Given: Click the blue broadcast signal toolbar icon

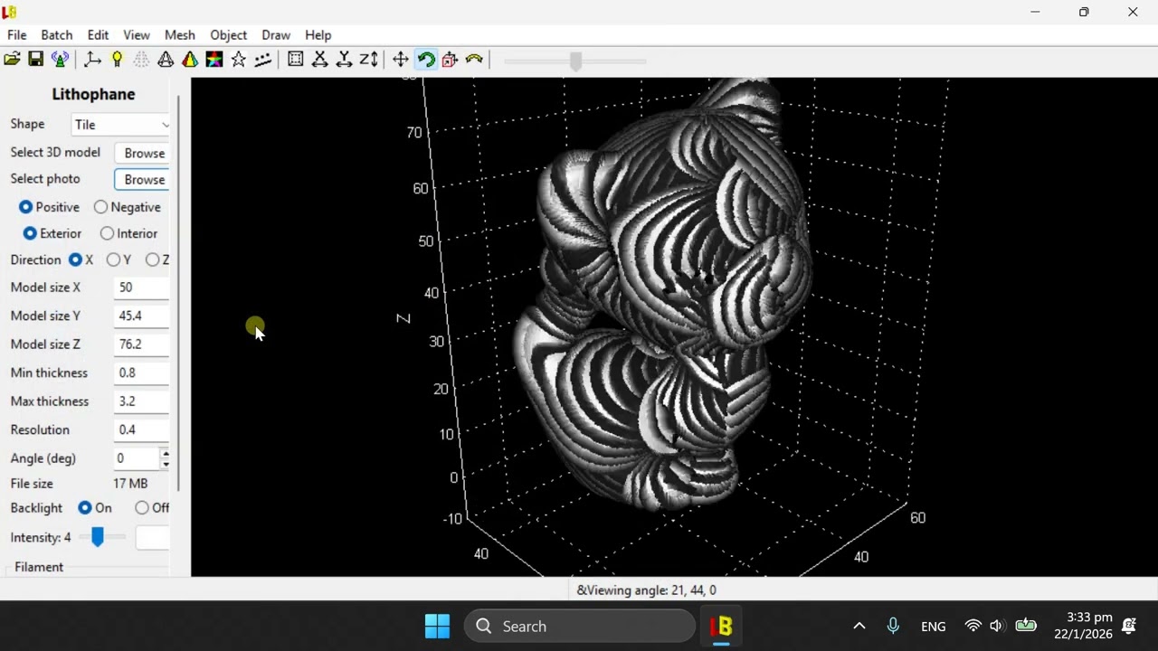Looking at the screenshot, I should tap(60, 60).
